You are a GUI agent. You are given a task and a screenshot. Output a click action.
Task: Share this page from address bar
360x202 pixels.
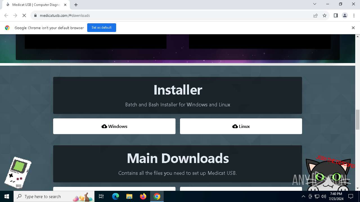click(x=316, y=15)
